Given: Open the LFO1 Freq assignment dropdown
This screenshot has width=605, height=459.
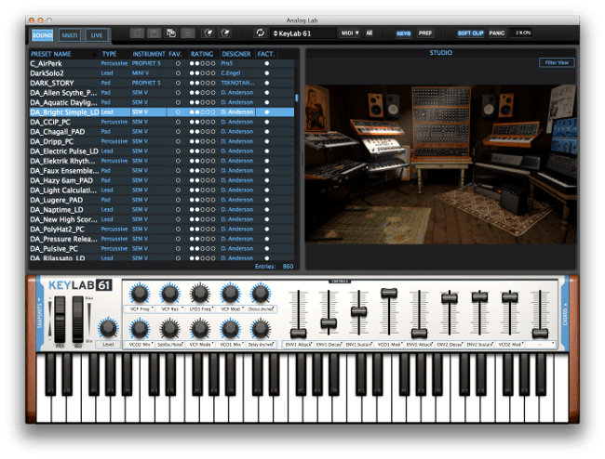Looking at the screenshot, I should (x=200, y=308).
